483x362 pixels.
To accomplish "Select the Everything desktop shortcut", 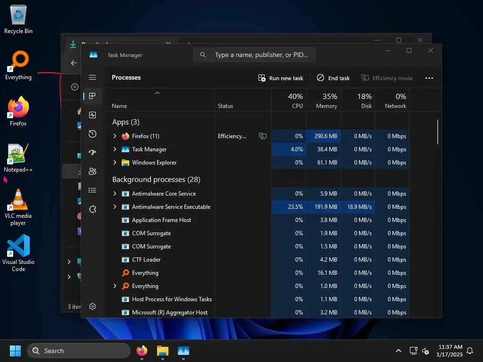I will click(x=18, y=65).
